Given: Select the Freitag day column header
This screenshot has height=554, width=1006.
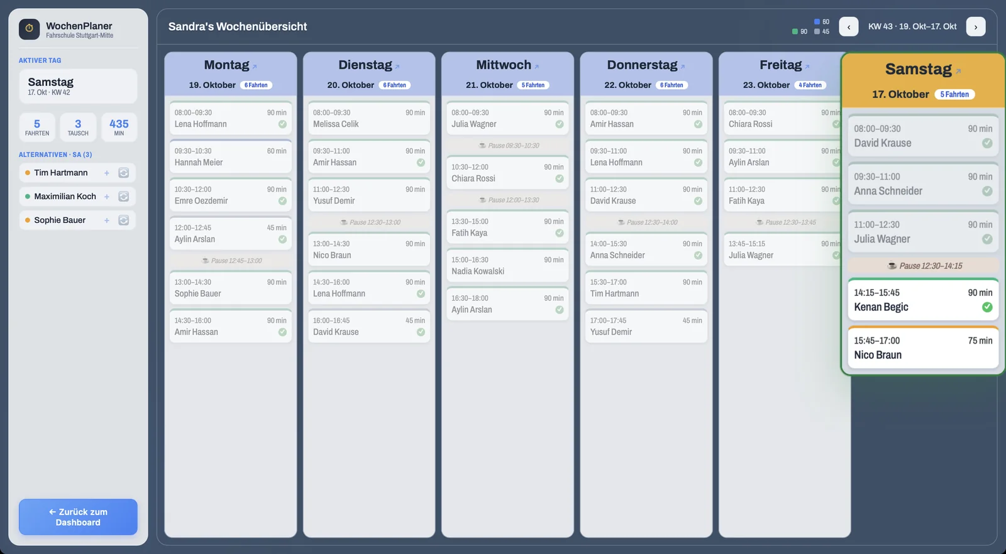Looking at the screenshot, I should (x=780, y=73).
